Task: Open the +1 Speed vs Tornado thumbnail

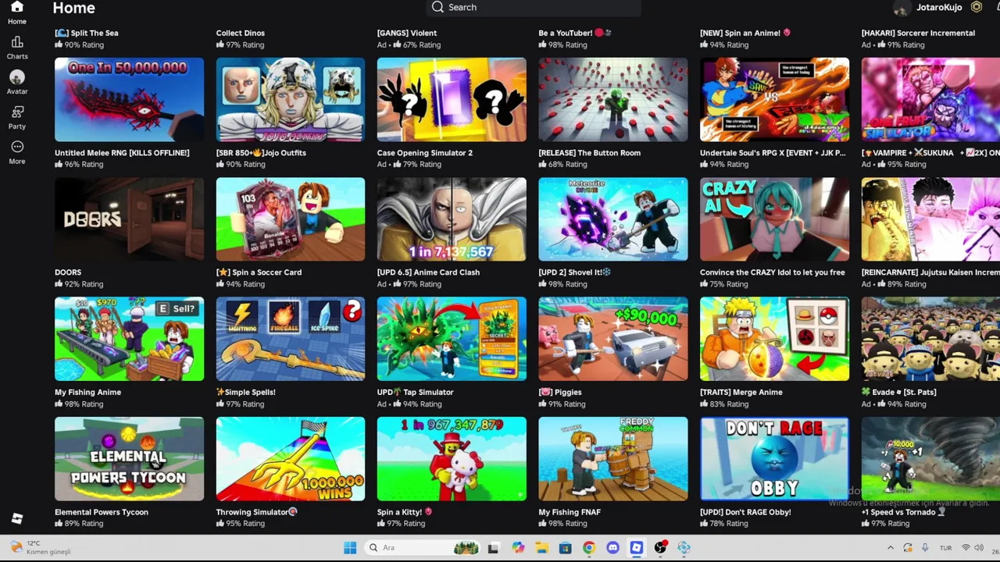Action: (x=930, y=459)
